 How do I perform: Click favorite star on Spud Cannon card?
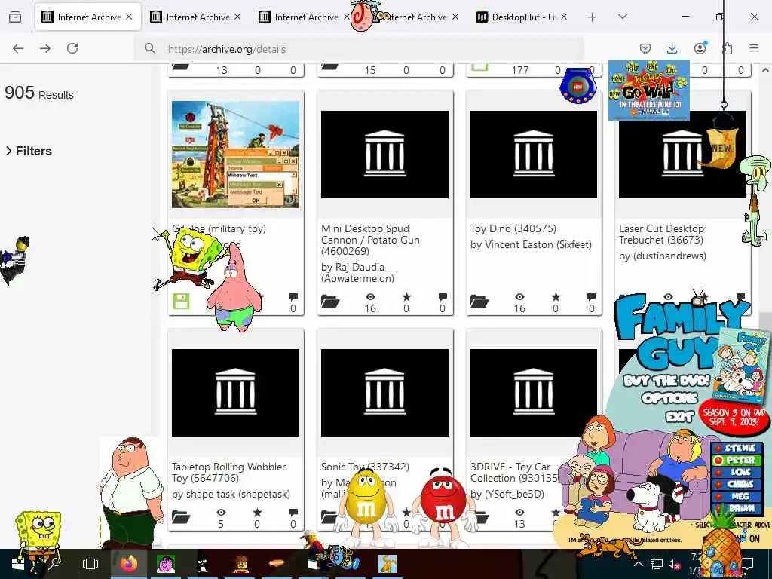click(x=406, y=296)
